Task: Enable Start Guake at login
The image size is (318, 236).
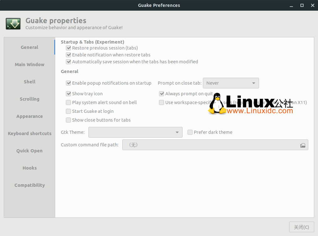Action: click(x=69, y=111)
